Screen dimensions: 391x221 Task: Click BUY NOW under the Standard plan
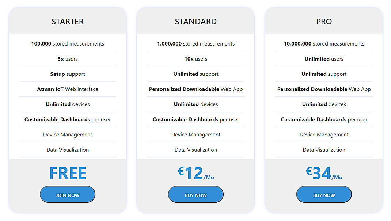(195, 194)
